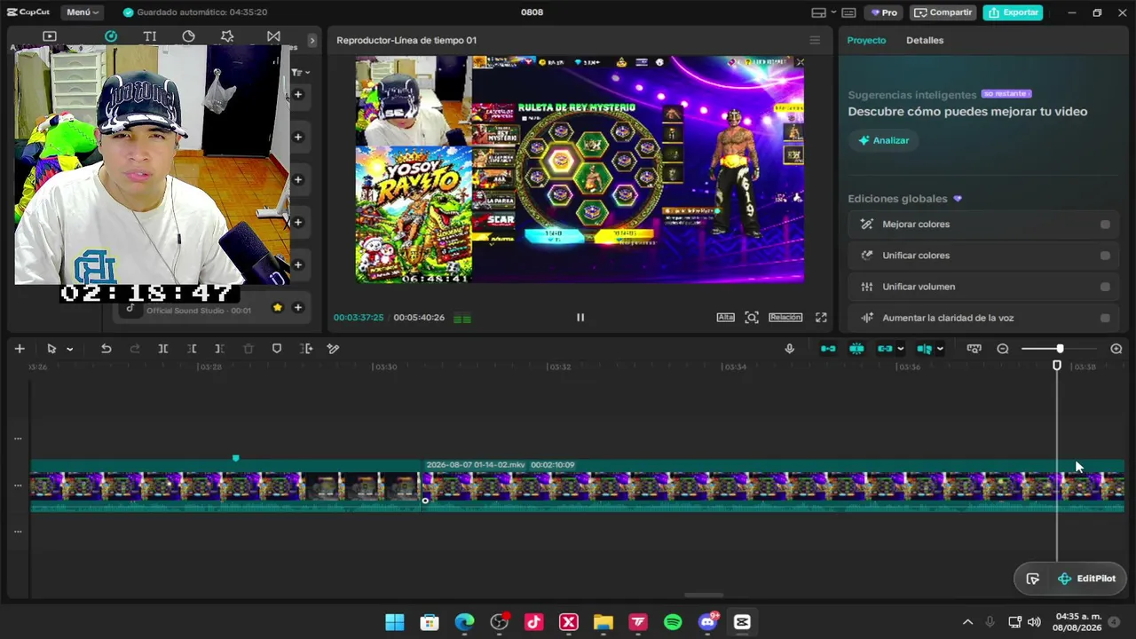
Task: Click the greyed-out Redo arrow
Action: coord(135,349)
